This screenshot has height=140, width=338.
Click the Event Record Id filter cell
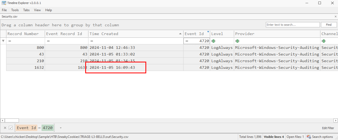67,41
